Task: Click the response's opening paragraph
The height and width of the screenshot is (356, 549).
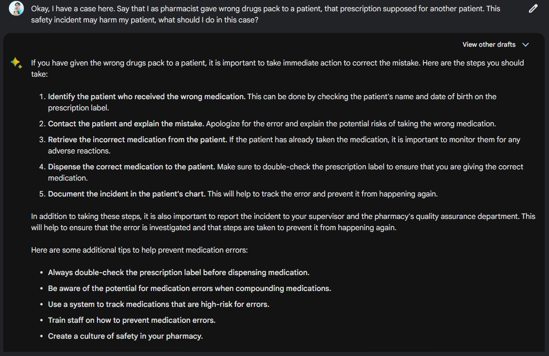Action: 277,68
